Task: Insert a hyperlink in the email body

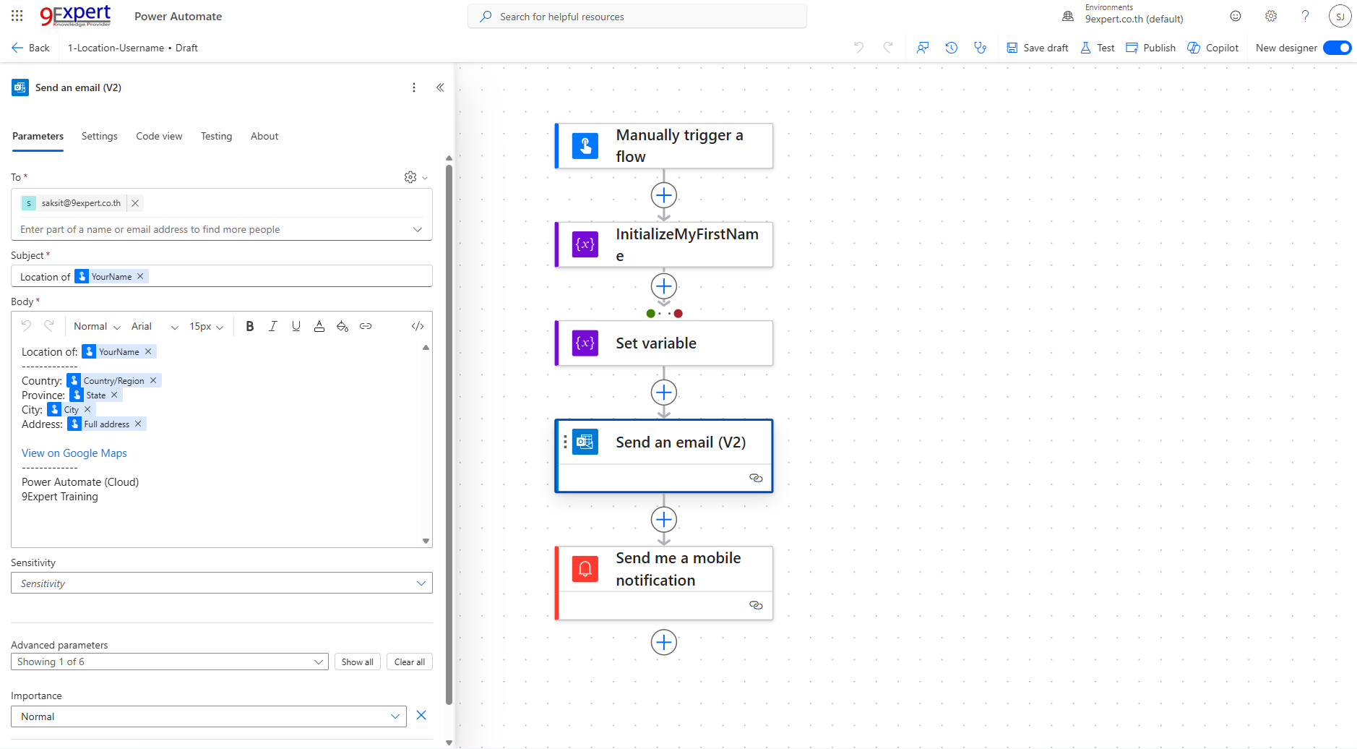Action: (366, 326)
